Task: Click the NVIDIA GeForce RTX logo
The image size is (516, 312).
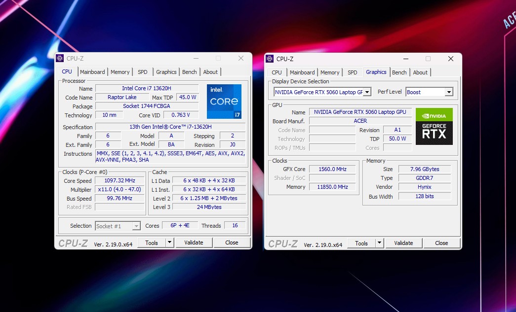Action: (x=434, y=127)
